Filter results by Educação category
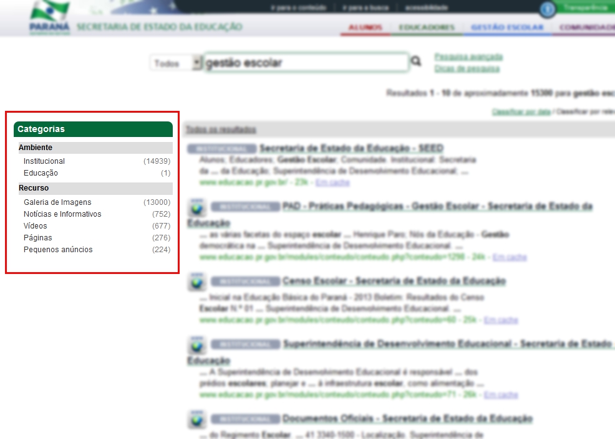This screenshot has width=615, height=439. (41, 173)
